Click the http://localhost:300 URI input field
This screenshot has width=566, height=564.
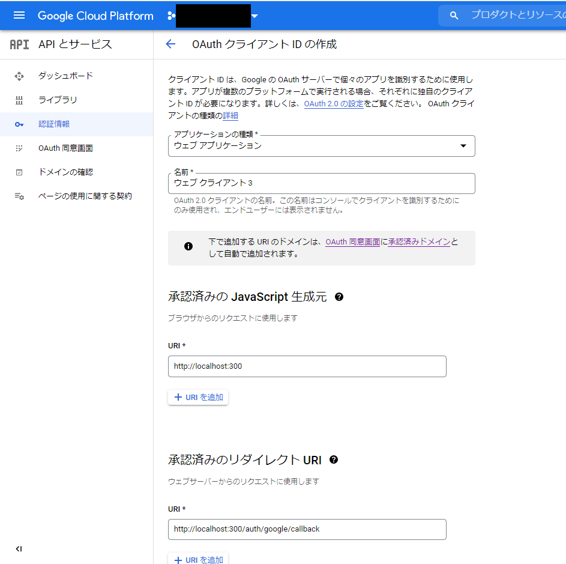tap(307, 366)
